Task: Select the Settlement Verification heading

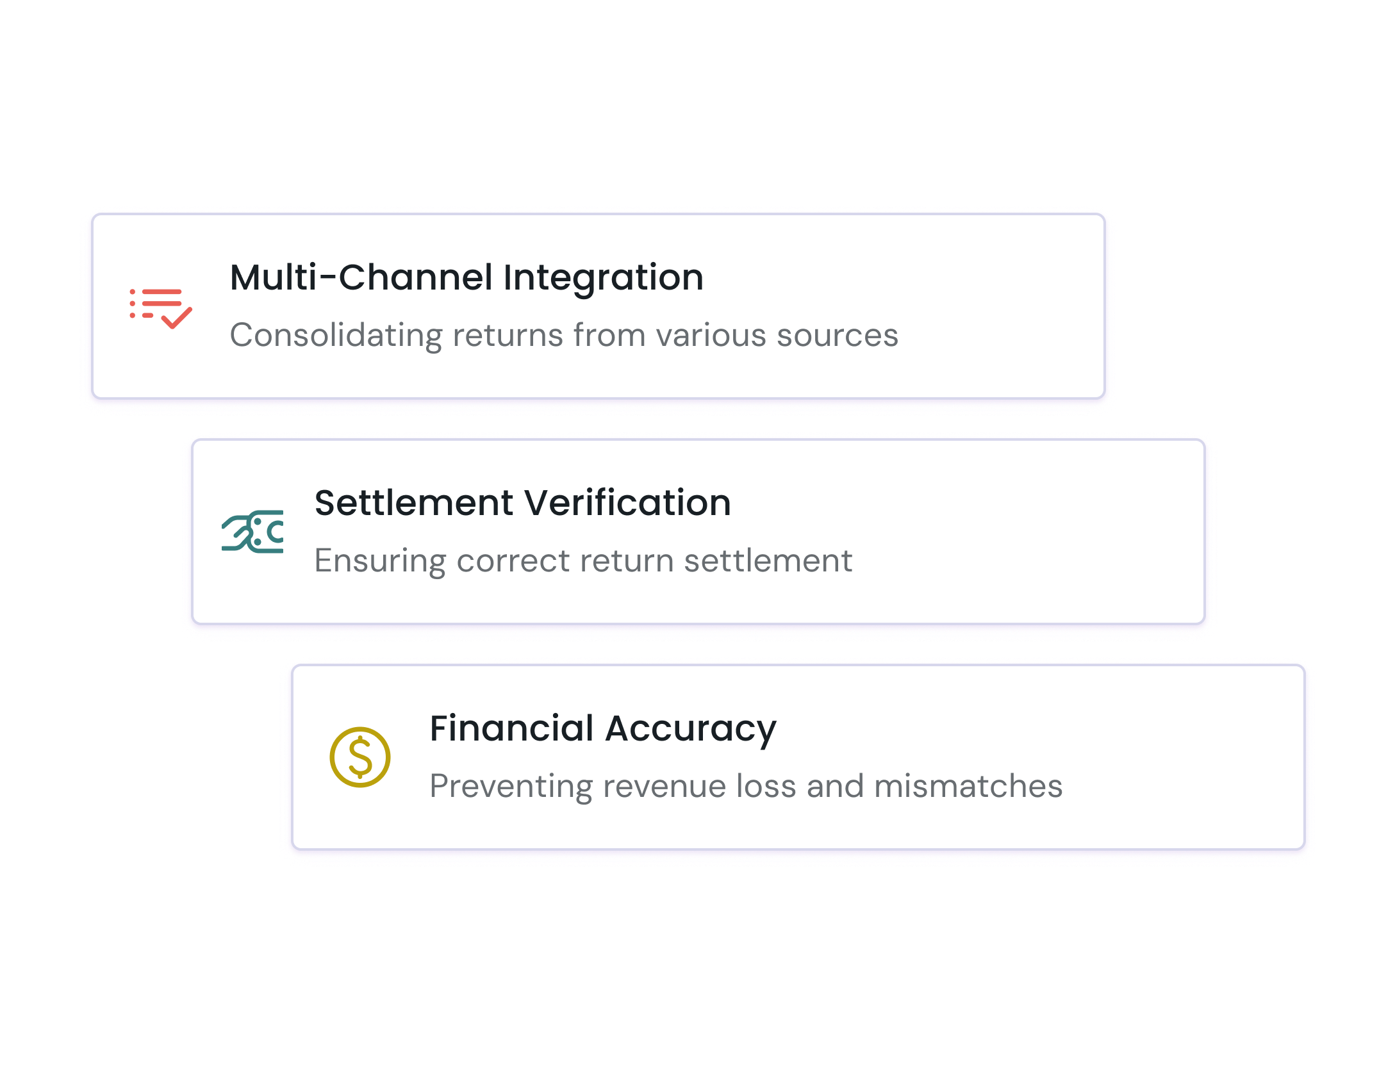Action: [523, 503]
